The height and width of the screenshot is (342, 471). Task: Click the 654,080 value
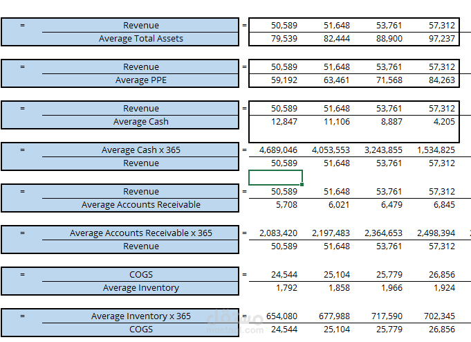pyautogui.click(x=281, y=316)
